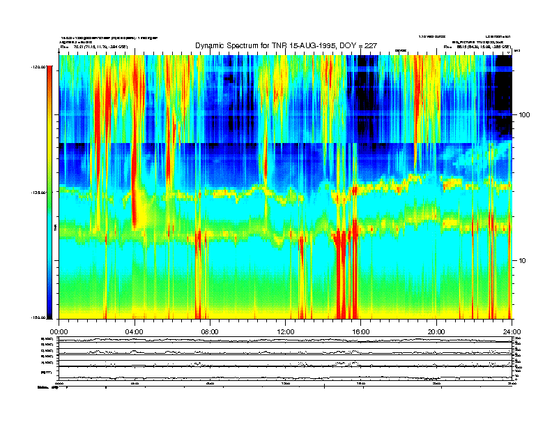Click the 10 frequency axis label

coord(523,261)
